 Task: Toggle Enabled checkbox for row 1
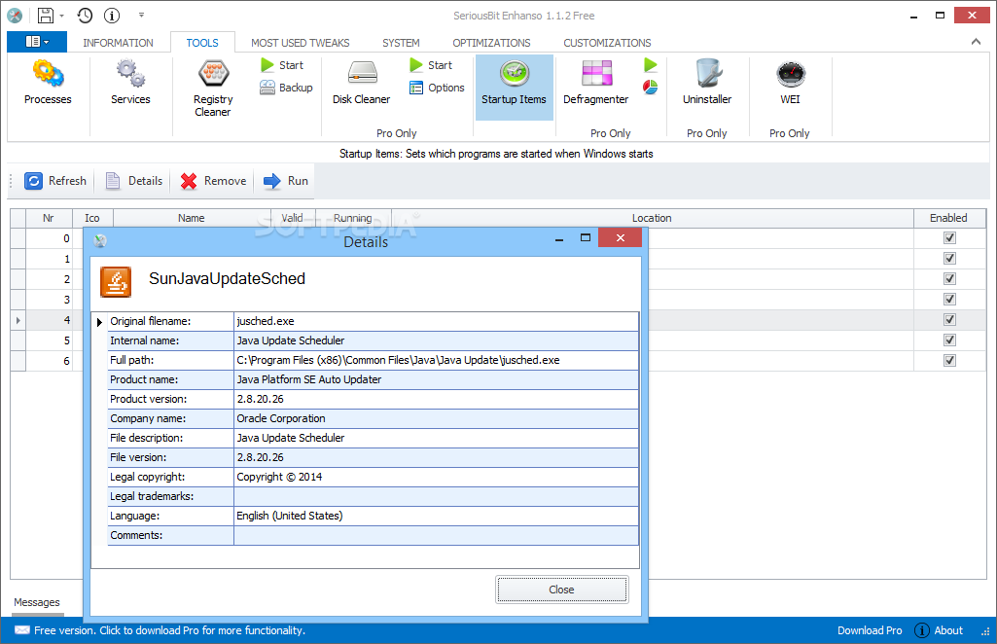click(x=949, y=258)
